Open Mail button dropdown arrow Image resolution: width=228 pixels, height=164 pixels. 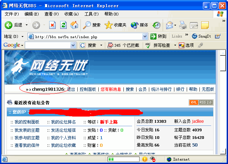tap(175, 25)
